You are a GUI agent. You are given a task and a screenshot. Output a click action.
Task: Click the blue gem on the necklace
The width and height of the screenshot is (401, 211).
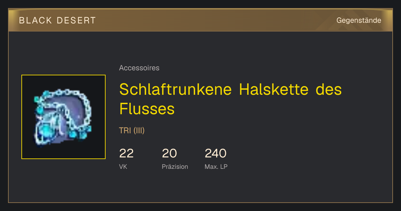44,129
